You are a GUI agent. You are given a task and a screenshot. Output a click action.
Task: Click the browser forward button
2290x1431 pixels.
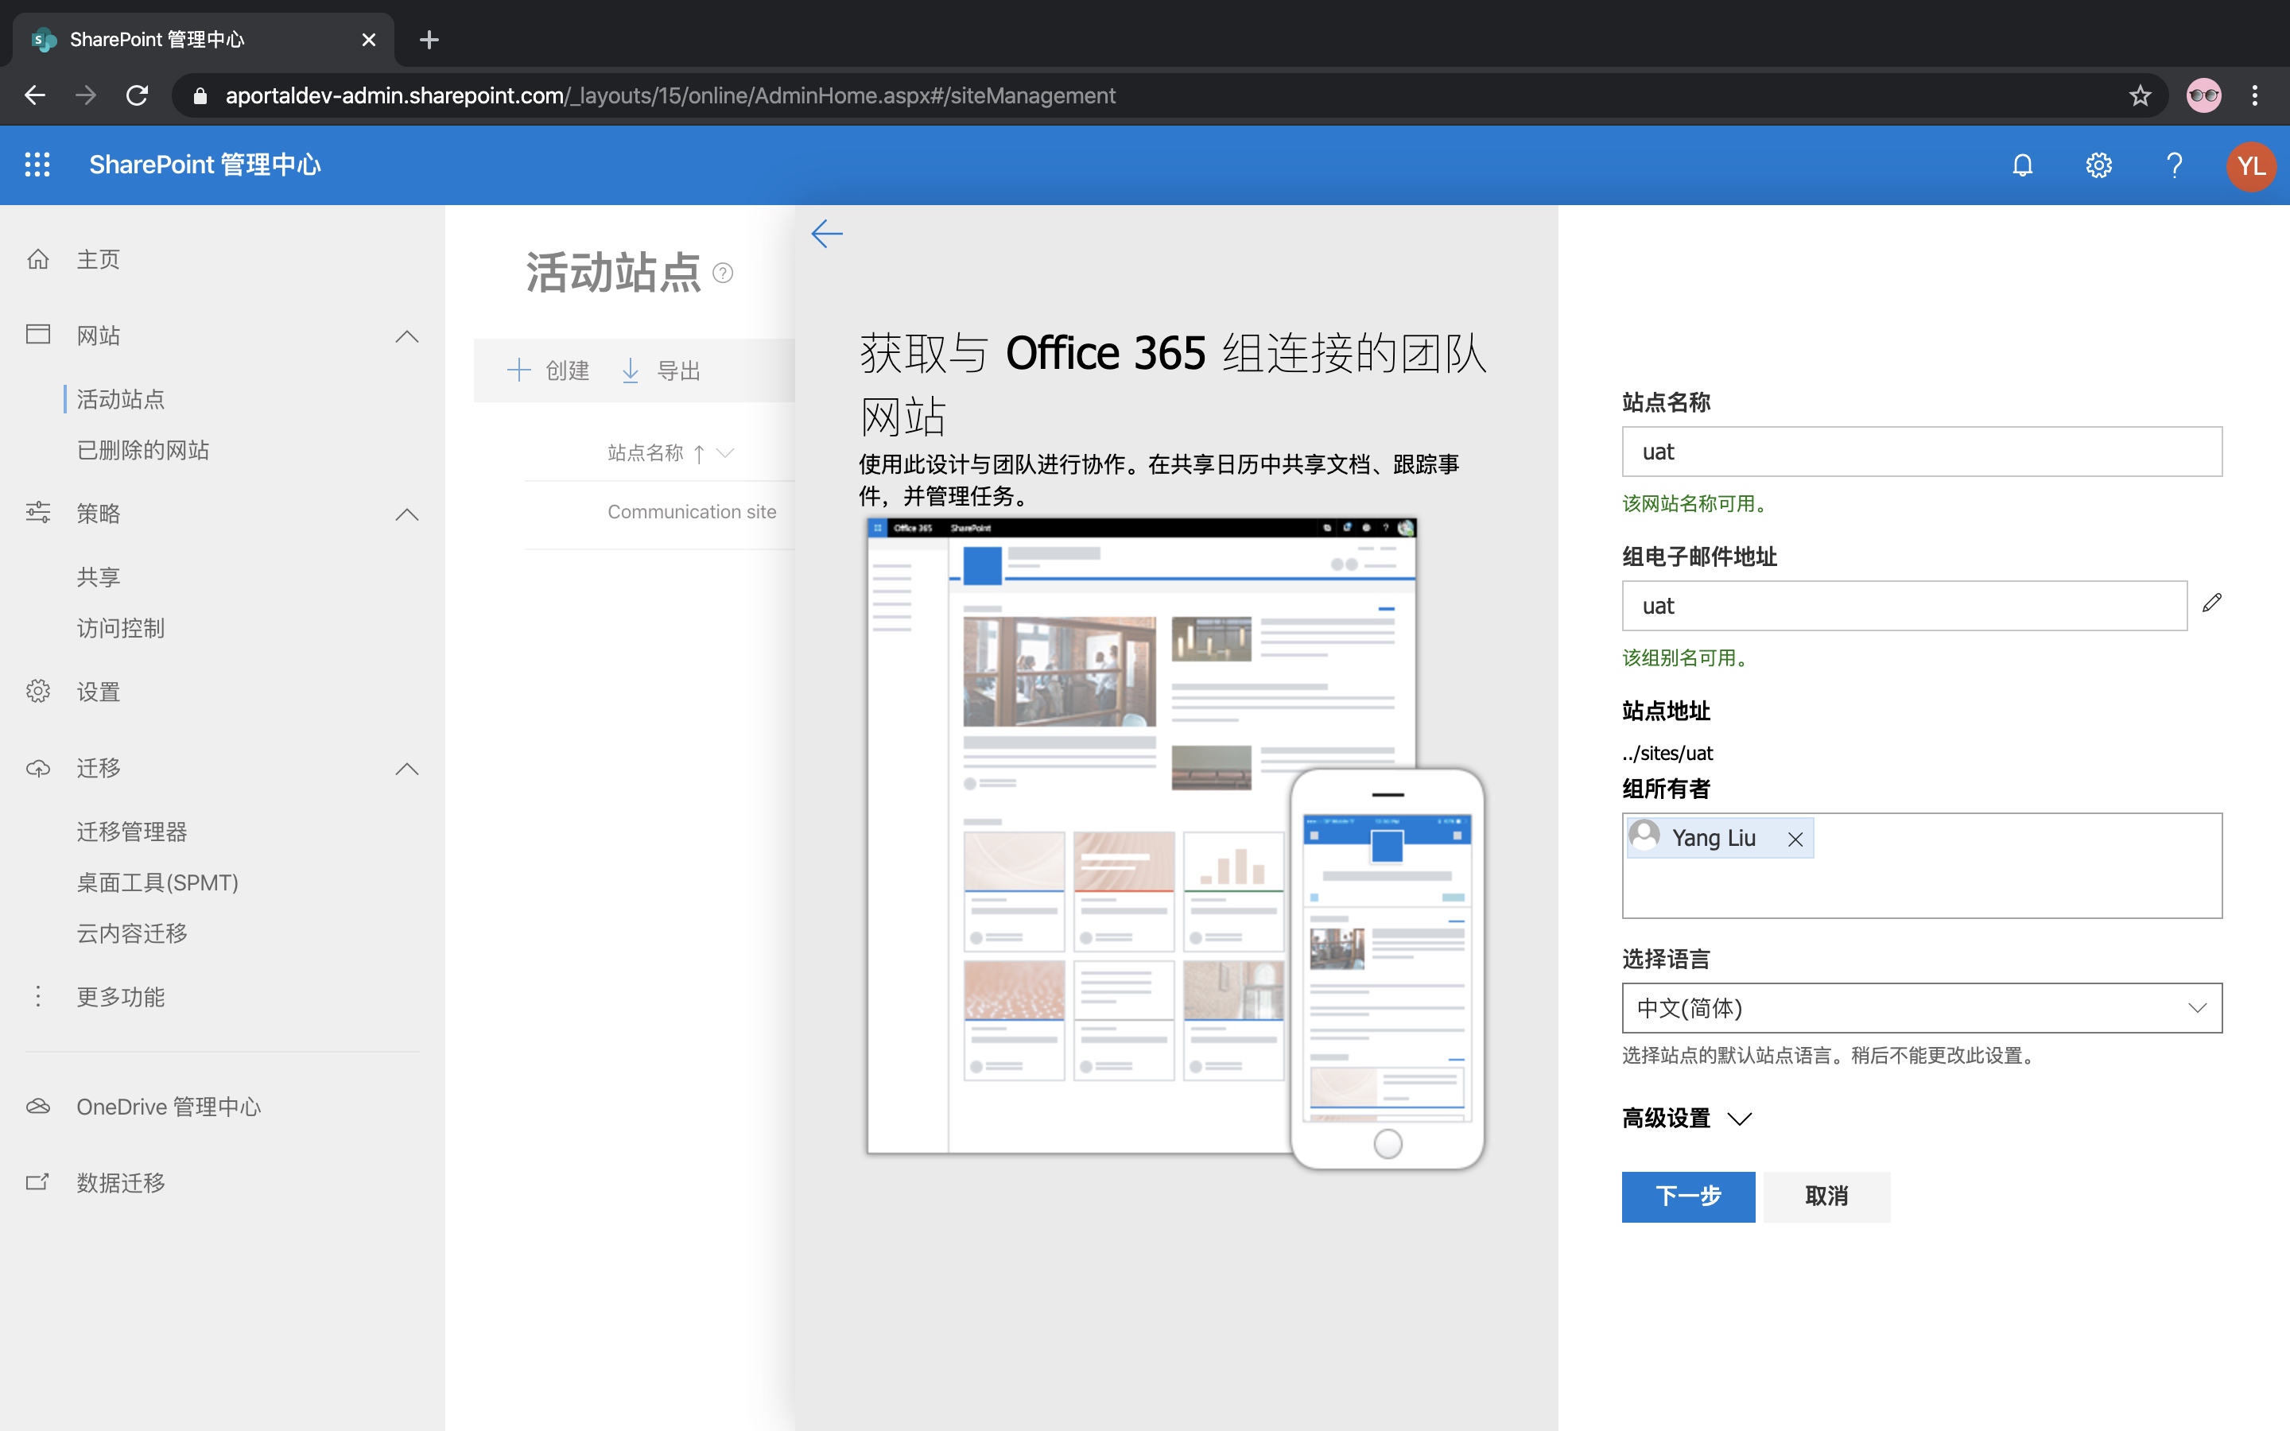(86, 95)
